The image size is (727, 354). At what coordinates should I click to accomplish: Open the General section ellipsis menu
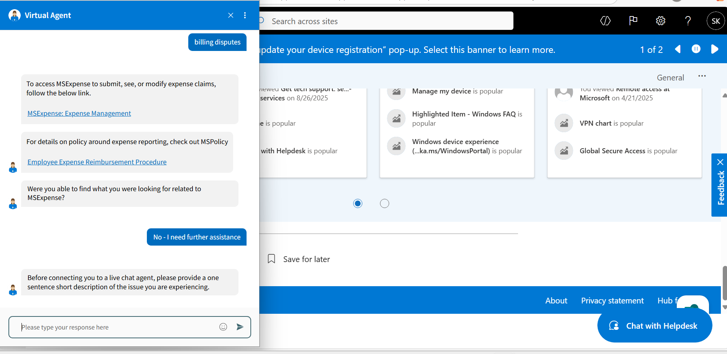702,76
